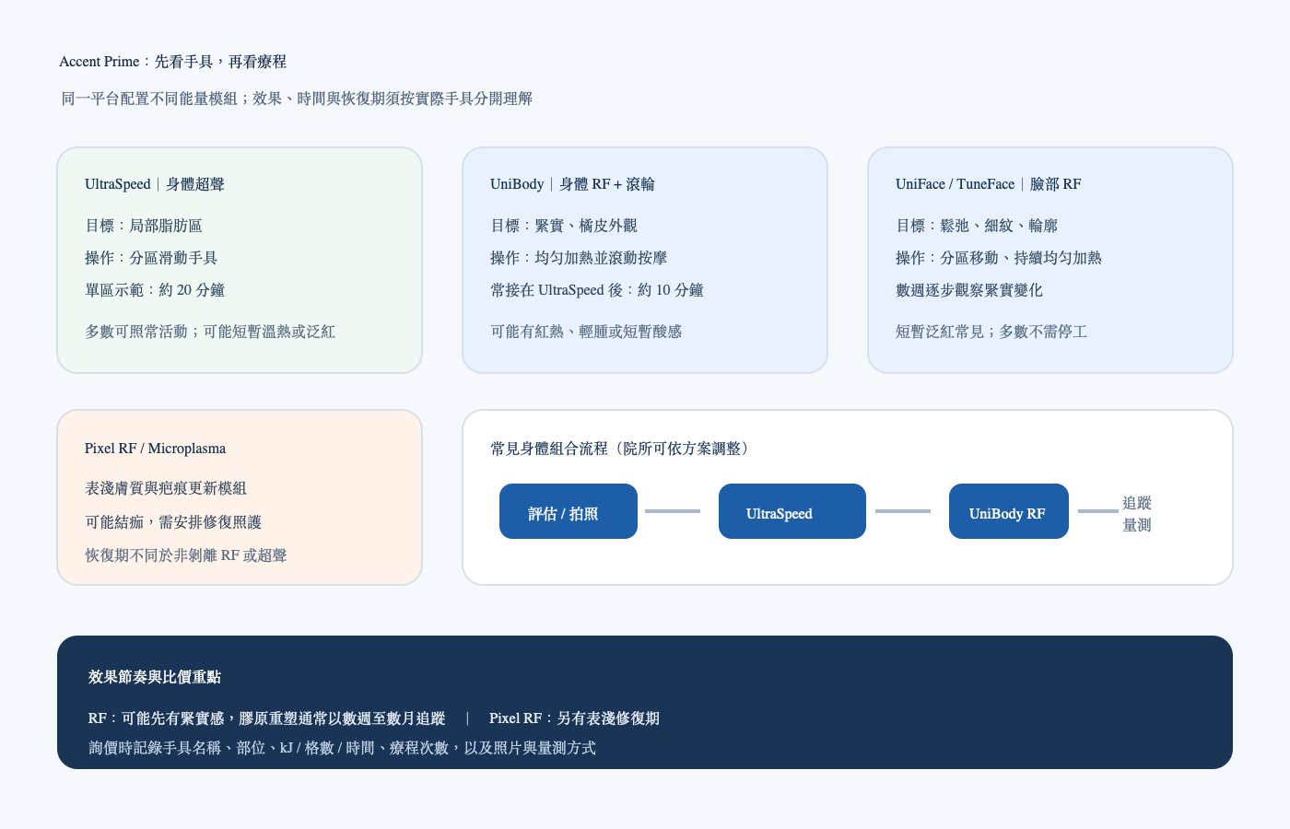
Task: Click the line '可能結痂，需安排修復照護'
Action: pos(173,522)
